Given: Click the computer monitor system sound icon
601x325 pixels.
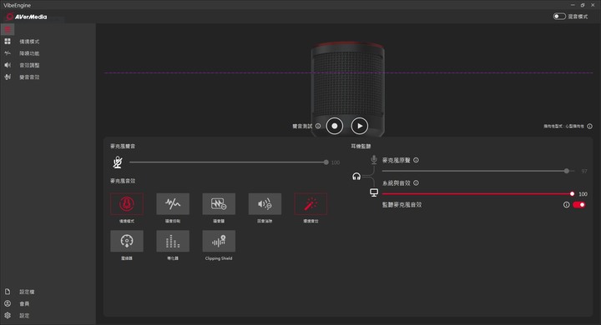Looking at the screenshot, I should pos(374,192).
